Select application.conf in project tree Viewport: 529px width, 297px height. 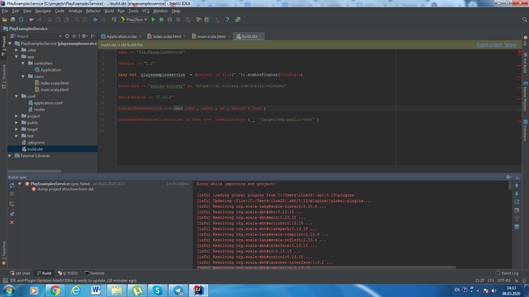[x=45, y=103]
